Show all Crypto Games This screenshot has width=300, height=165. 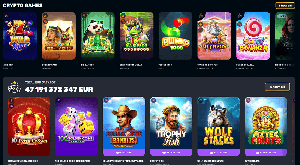click(x=285, y=6)
